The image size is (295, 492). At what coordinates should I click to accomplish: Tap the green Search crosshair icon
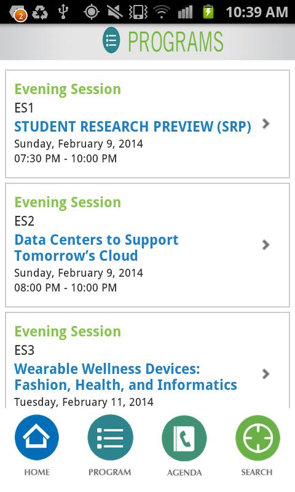pos(258,438)
